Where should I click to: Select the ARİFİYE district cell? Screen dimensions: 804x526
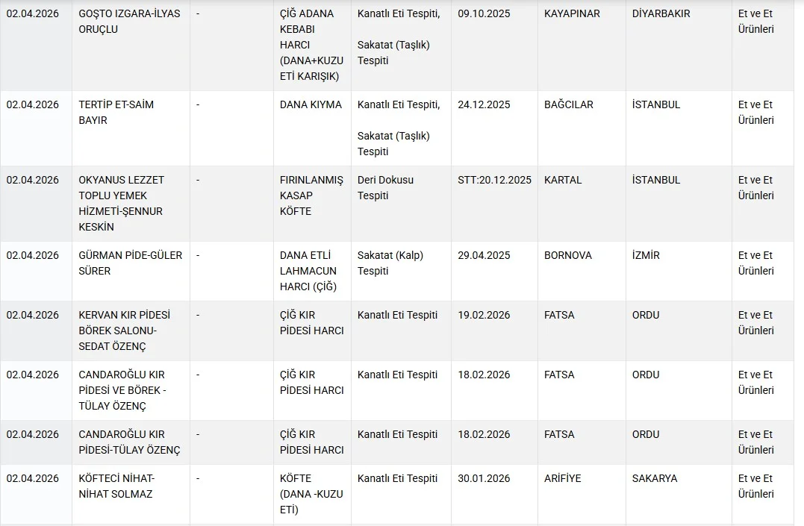(562, 478)
